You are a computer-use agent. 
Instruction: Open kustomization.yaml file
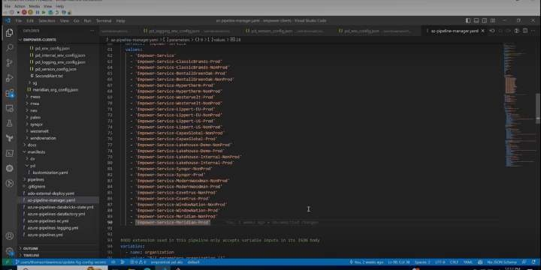(x=50, y=172)
